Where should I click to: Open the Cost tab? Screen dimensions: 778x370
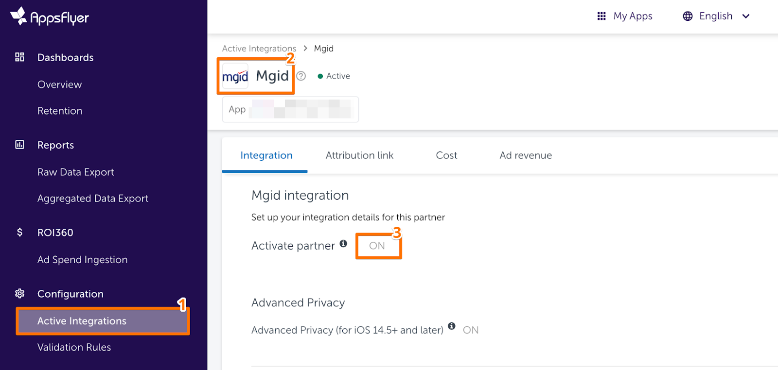[x=446, y=155]
